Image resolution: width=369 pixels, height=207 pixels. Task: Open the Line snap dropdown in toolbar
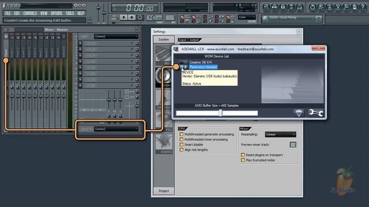247,17
